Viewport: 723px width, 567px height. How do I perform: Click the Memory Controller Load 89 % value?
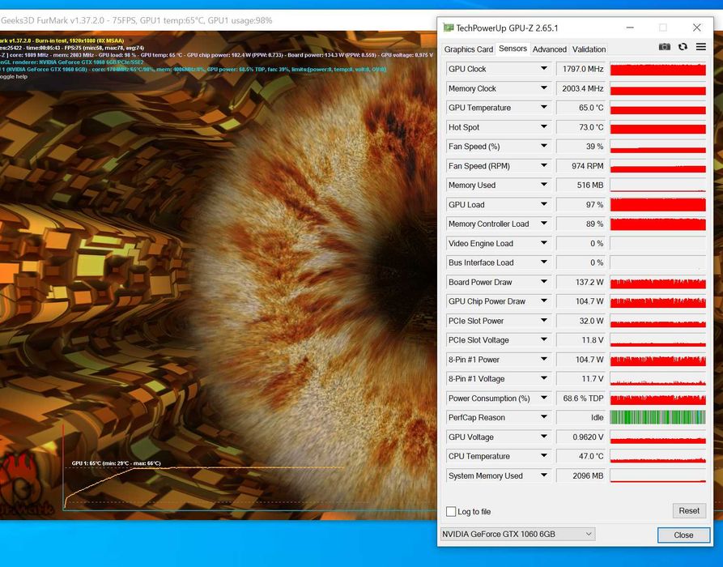click(581, 224)
